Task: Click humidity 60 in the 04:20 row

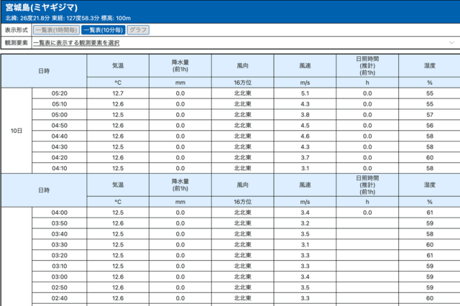Action: [x=430, y=157]
